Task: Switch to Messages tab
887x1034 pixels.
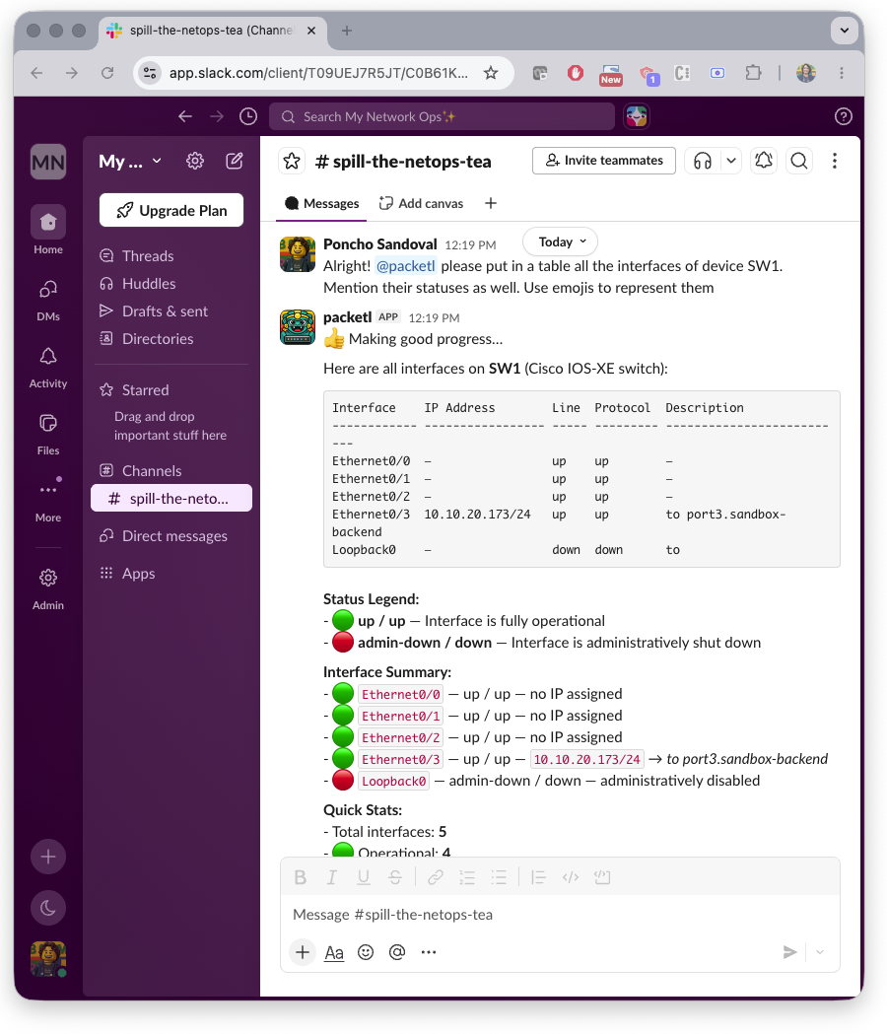Action: [x=322, y=204]
